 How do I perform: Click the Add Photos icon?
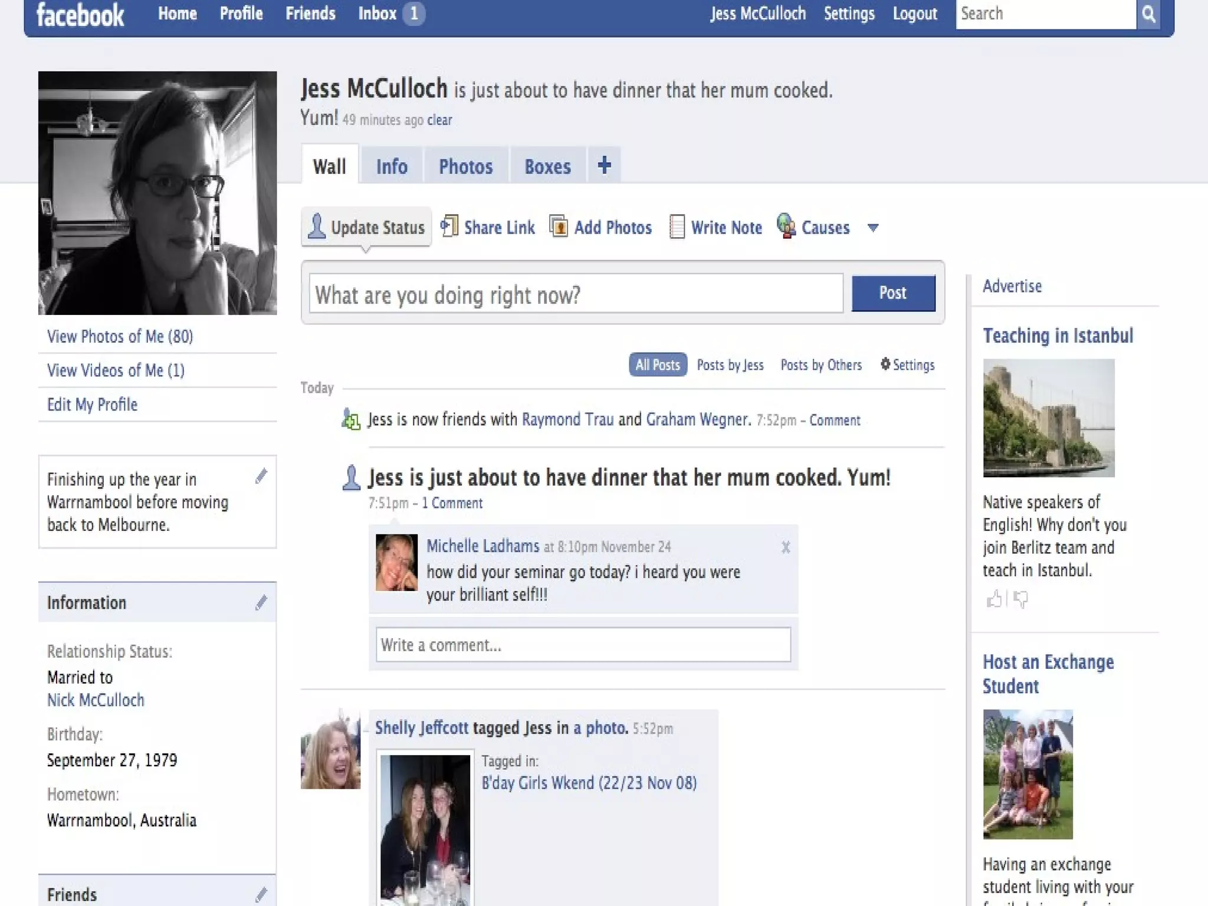[558, 226]
